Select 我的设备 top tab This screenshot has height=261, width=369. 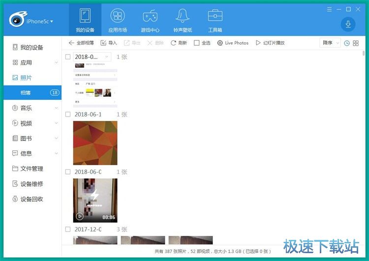point(85,19)
